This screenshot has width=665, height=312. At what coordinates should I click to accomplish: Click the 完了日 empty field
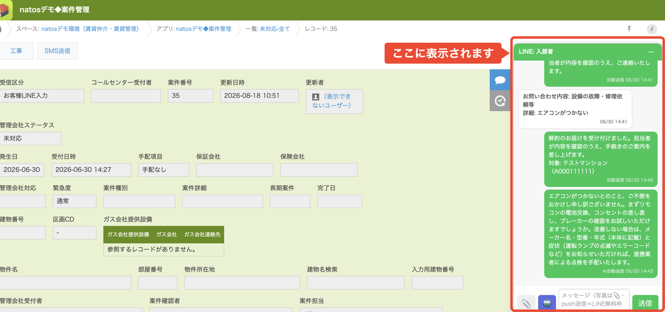tap(340, 201)
